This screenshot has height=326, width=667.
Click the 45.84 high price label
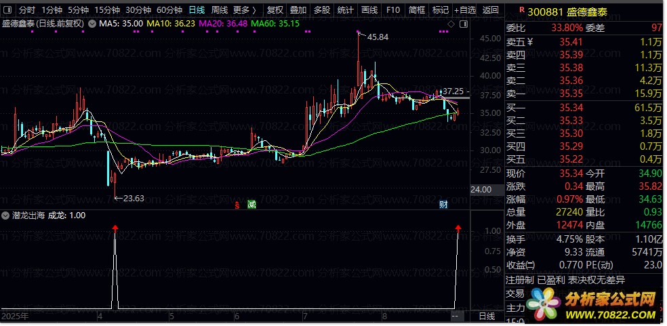pyautogui.click(x=378, y=37)
